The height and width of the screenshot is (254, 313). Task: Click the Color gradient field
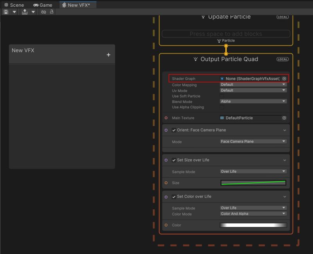[253, 225]
